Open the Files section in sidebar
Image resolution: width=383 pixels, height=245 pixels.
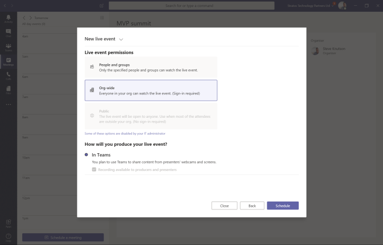coord(8,91)
